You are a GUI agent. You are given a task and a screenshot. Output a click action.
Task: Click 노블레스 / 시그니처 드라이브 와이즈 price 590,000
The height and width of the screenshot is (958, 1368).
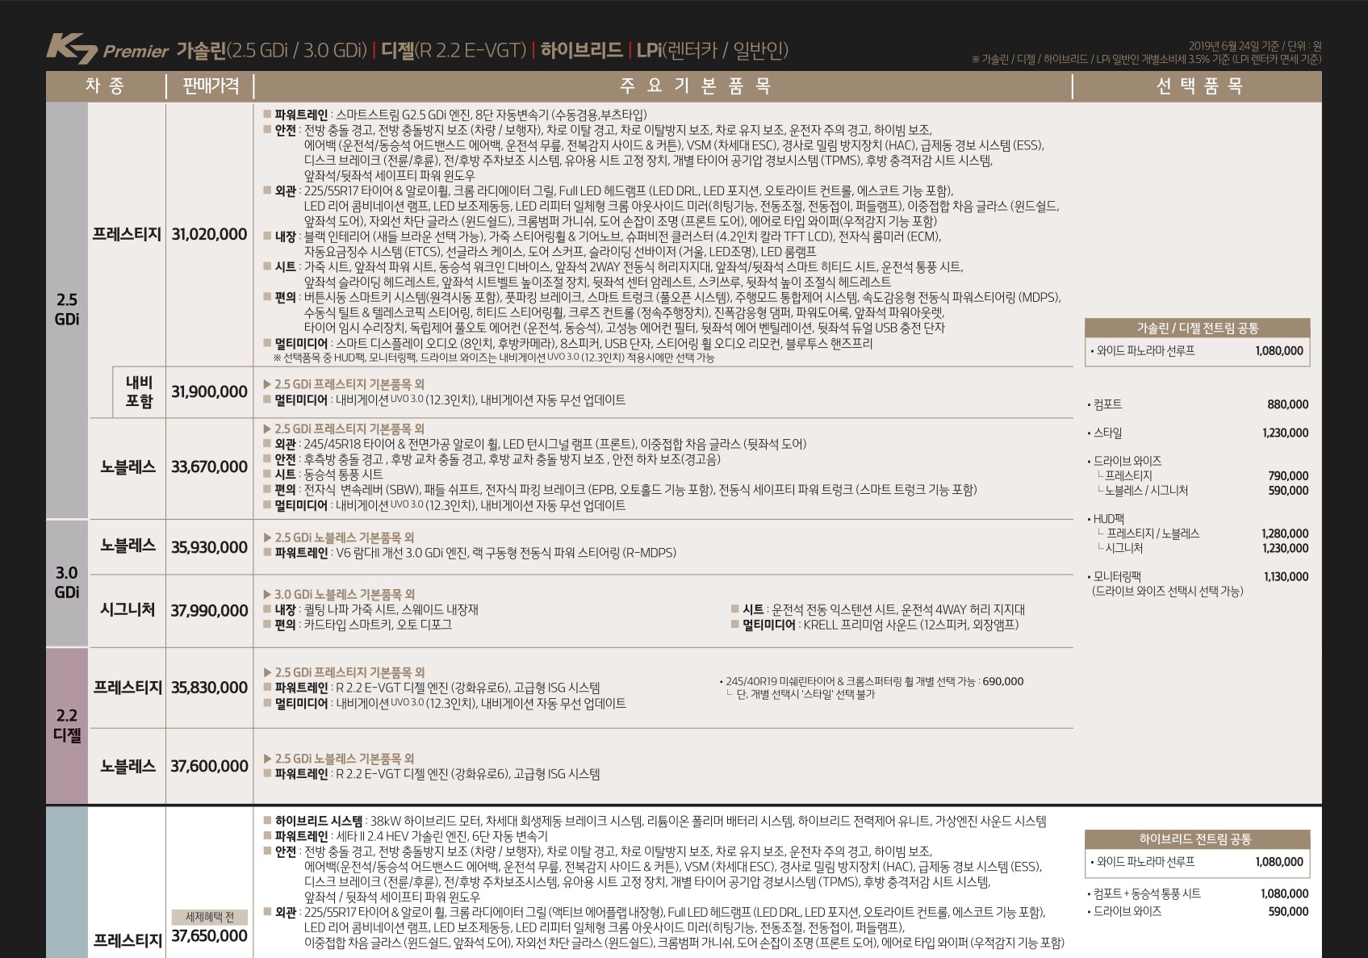pos(1288,490)
